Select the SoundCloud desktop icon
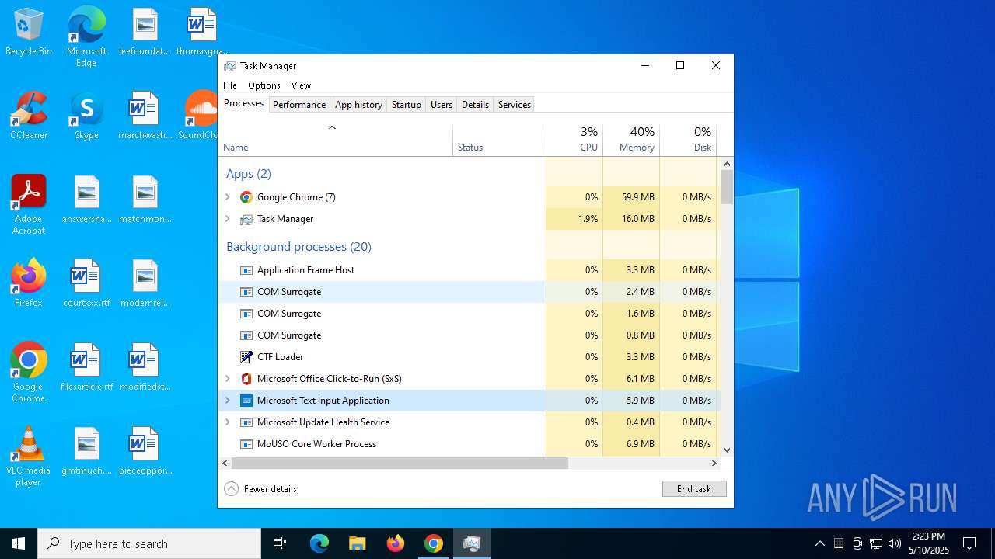 [x=200, y=116]
